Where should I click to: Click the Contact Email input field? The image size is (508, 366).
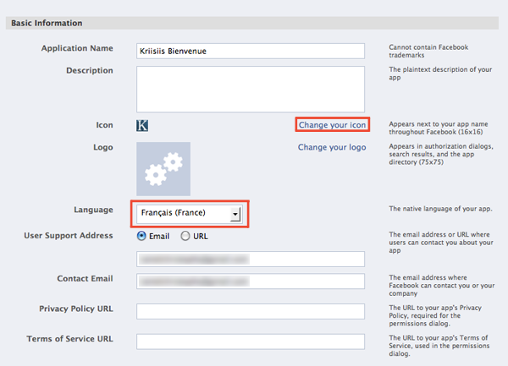pos(251,281)
